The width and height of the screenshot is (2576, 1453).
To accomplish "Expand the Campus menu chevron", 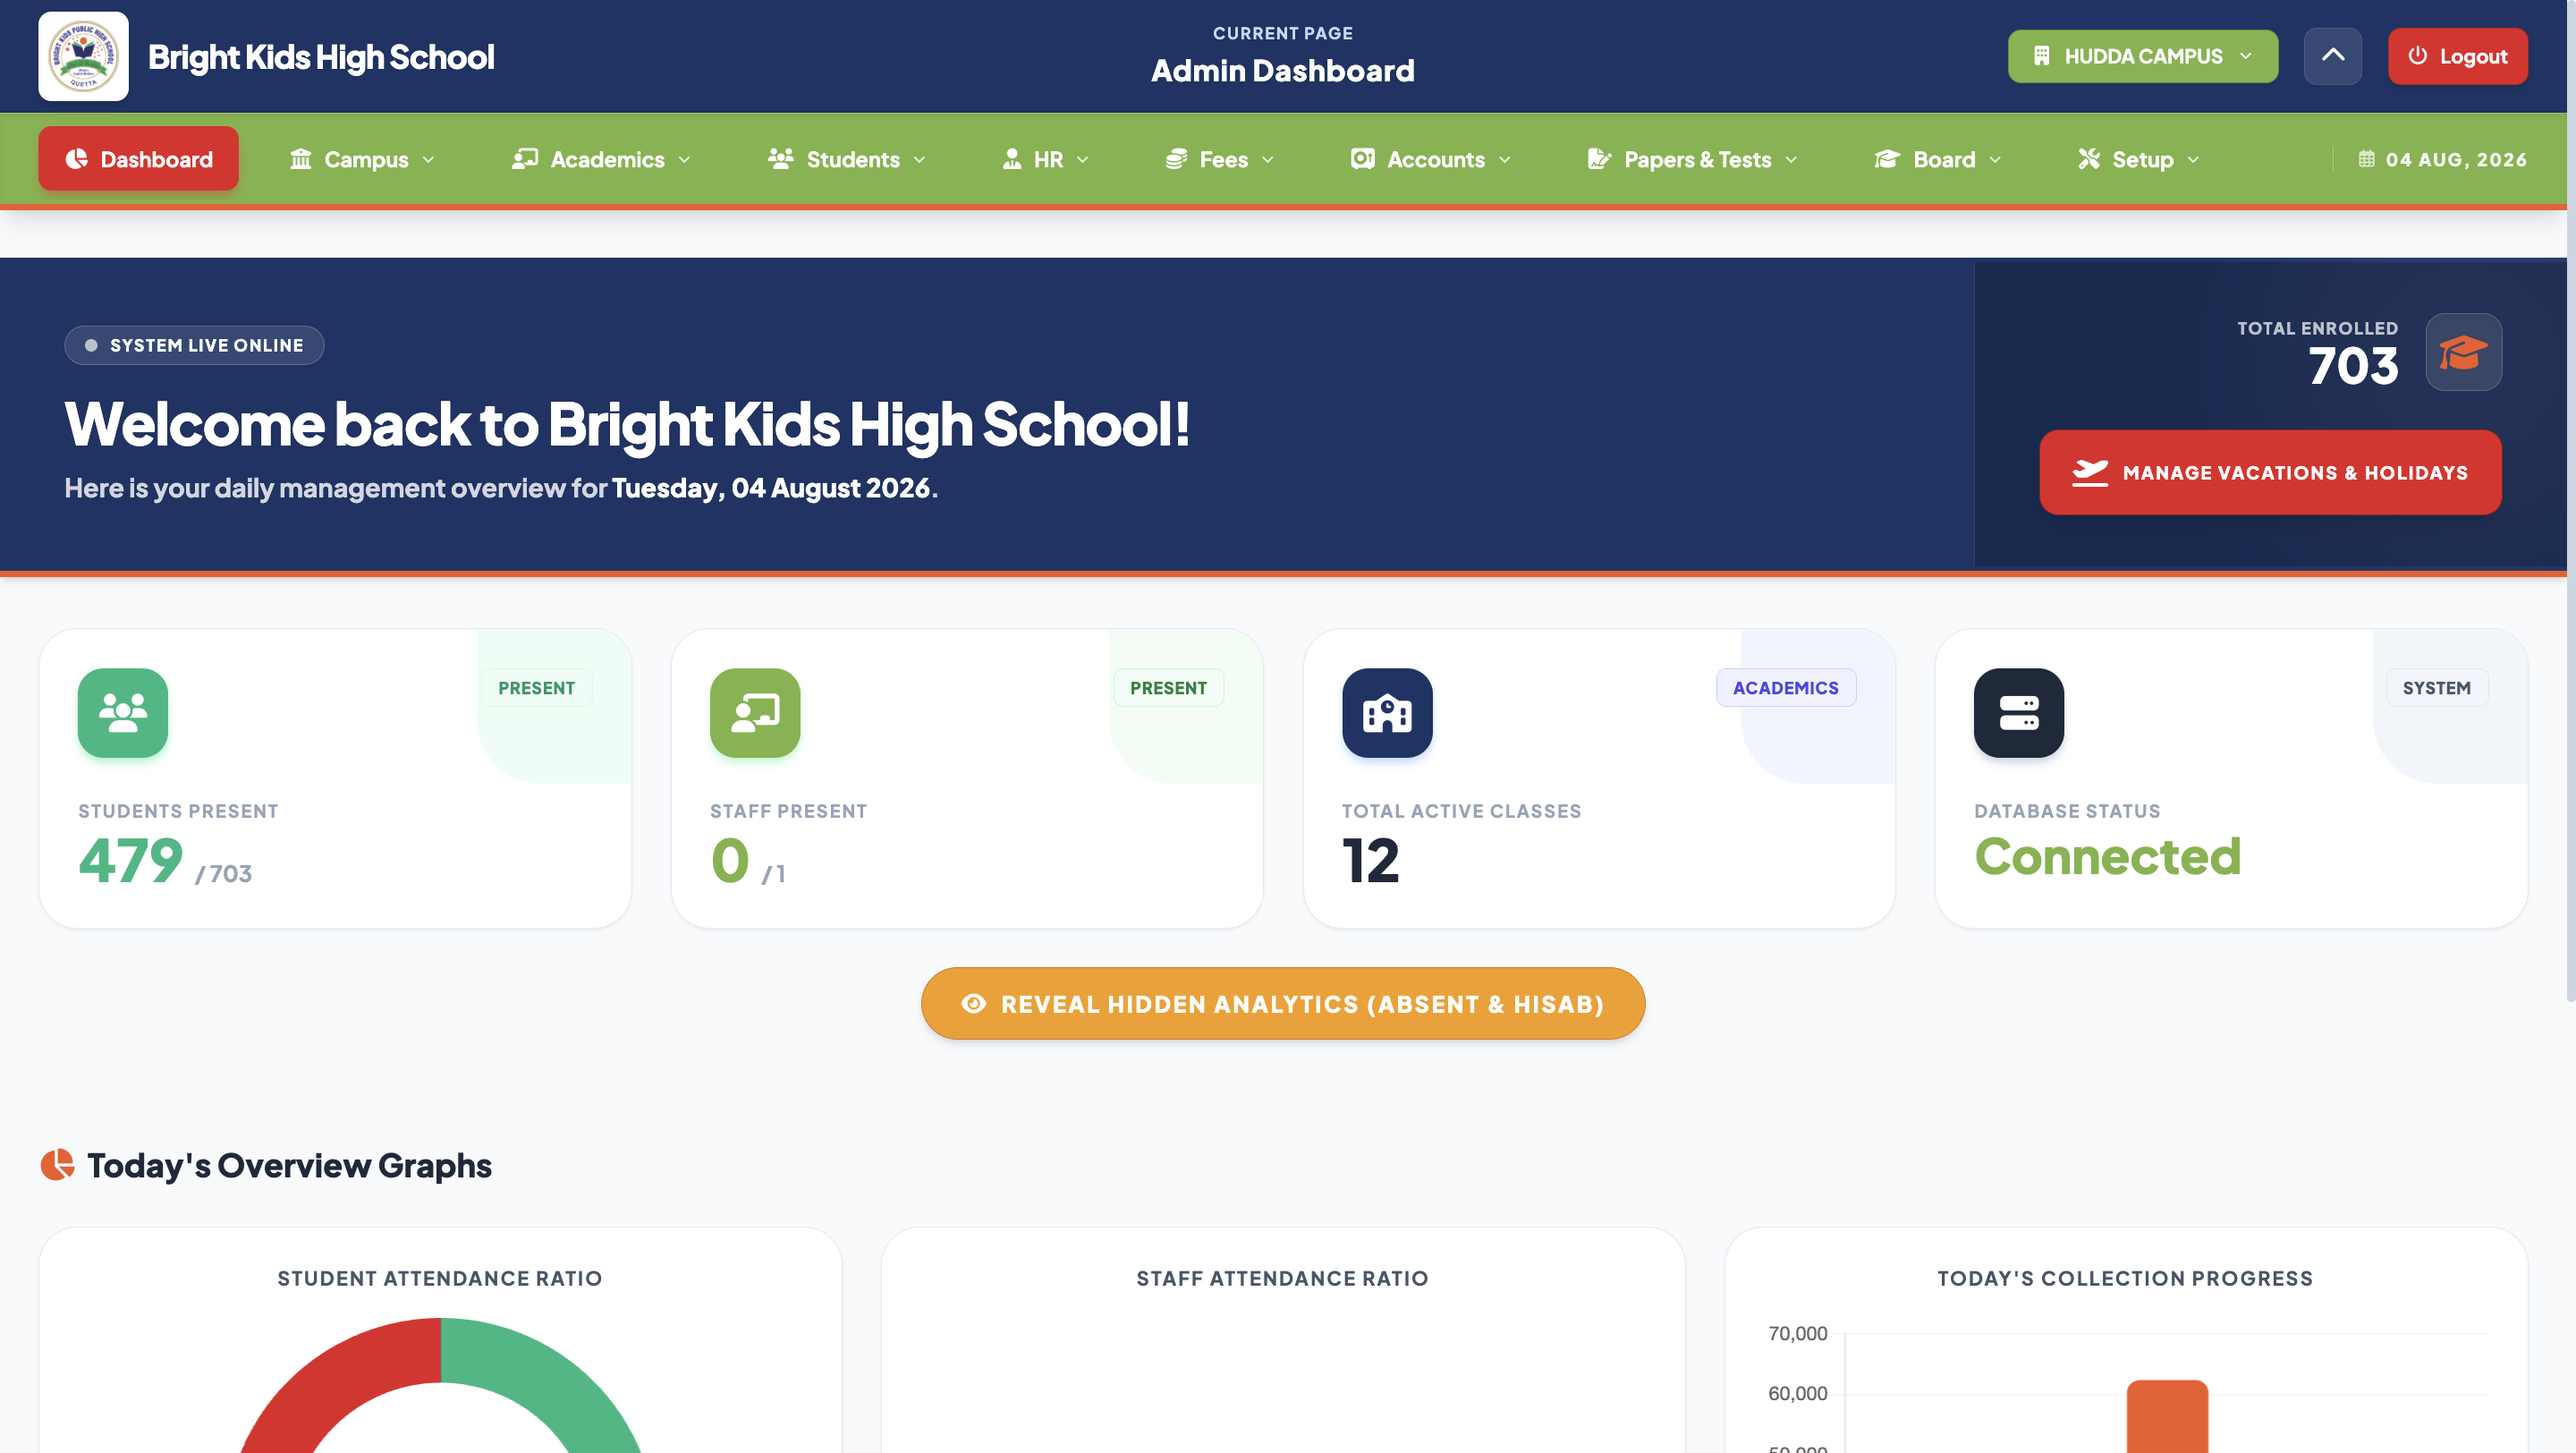I will point(429,160).
